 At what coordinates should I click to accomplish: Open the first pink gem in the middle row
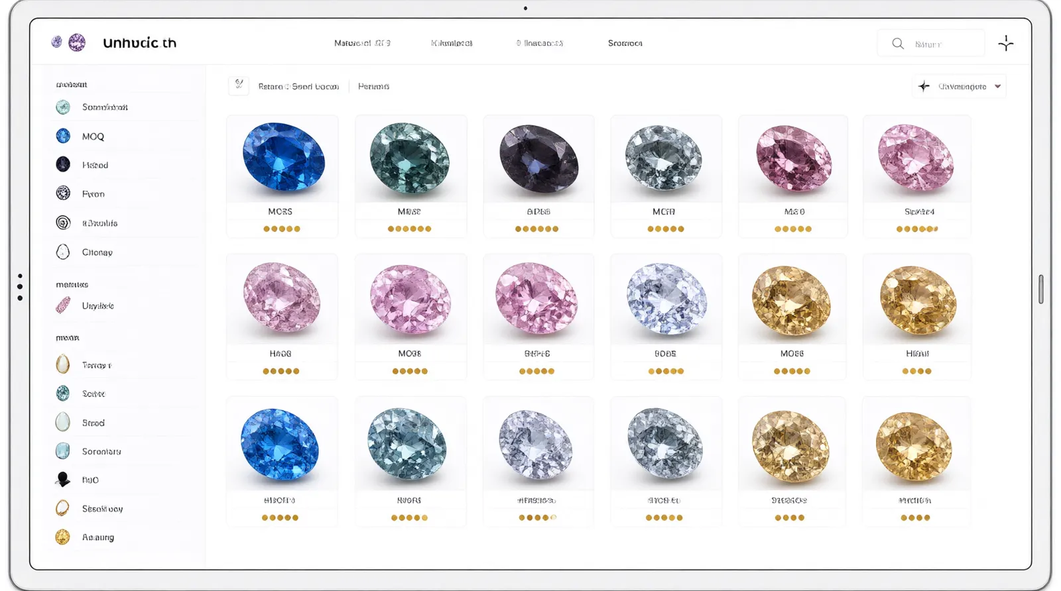tap(281, 299)
